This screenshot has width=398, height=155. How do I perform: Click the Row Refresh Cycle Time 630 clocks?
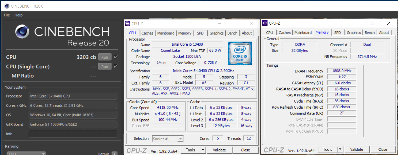(x=342, y=107)
